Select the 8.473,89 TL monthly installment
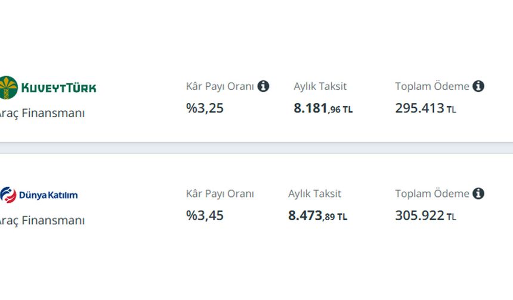 [x=318, y=215]
